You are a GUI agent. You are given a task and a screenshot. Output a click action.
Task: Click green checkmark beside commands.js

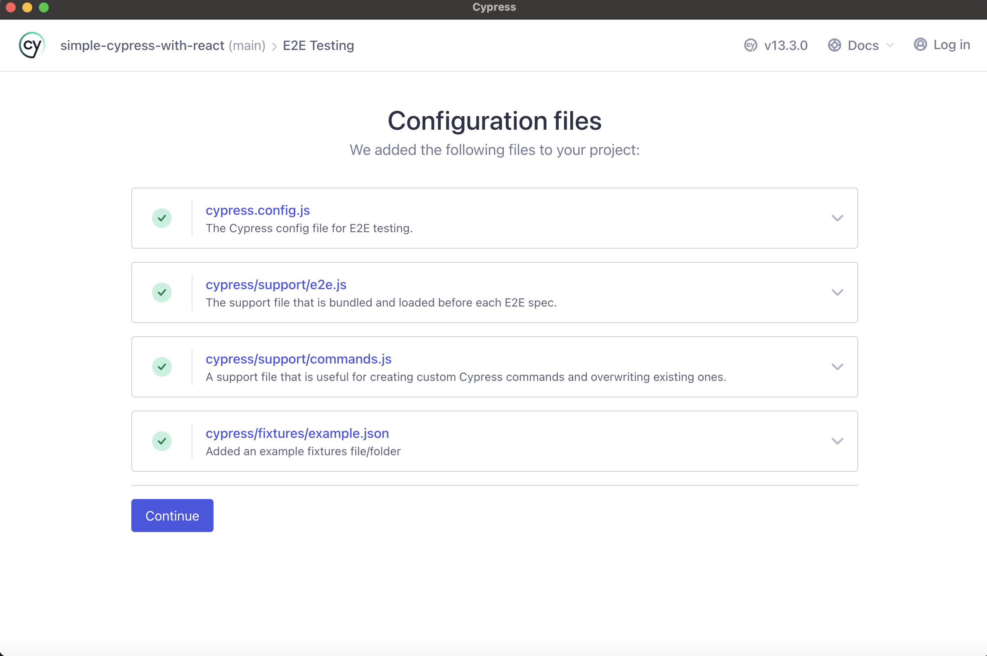(162, 367)
